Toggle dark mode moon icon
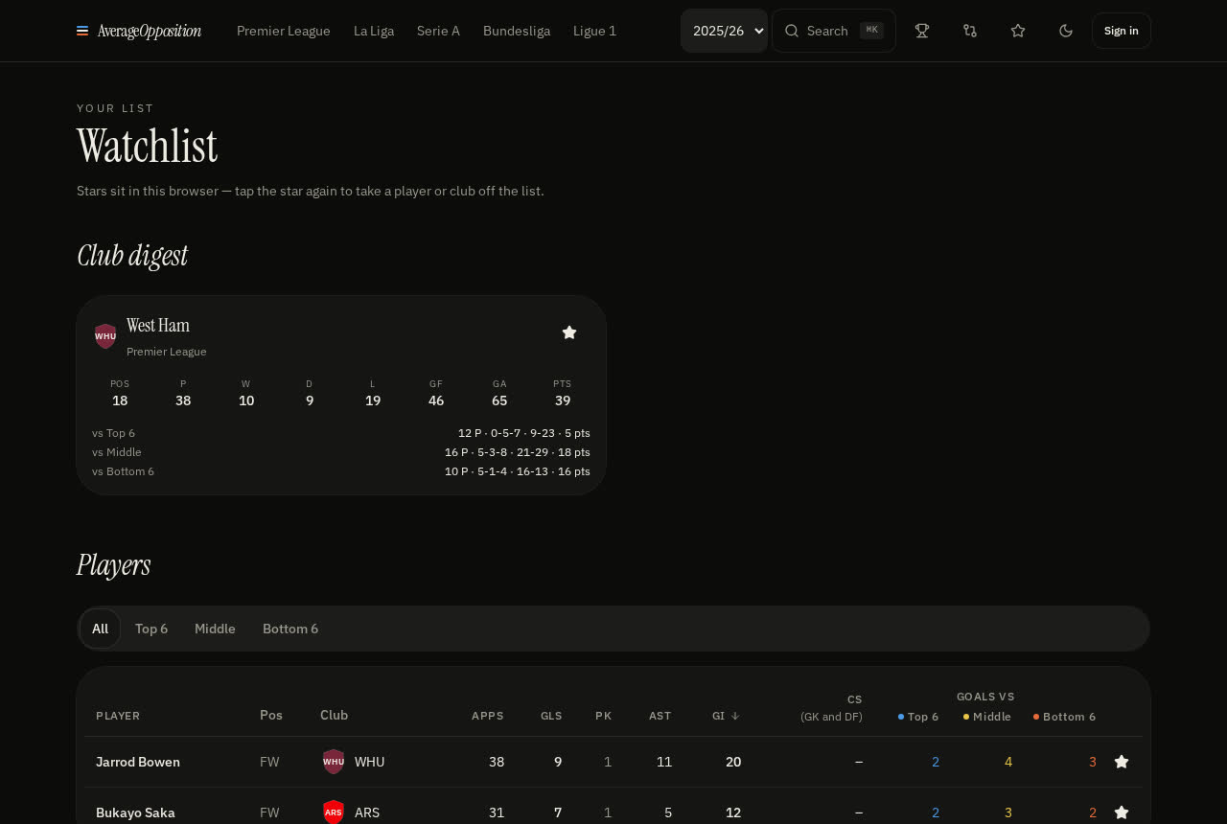Viewport: 1227px width, 824px height. (1066, 31)
